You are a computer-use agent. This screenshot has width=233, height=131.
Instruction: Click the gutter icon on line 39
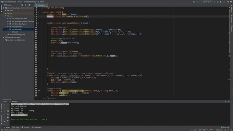(x=39, y=91)
